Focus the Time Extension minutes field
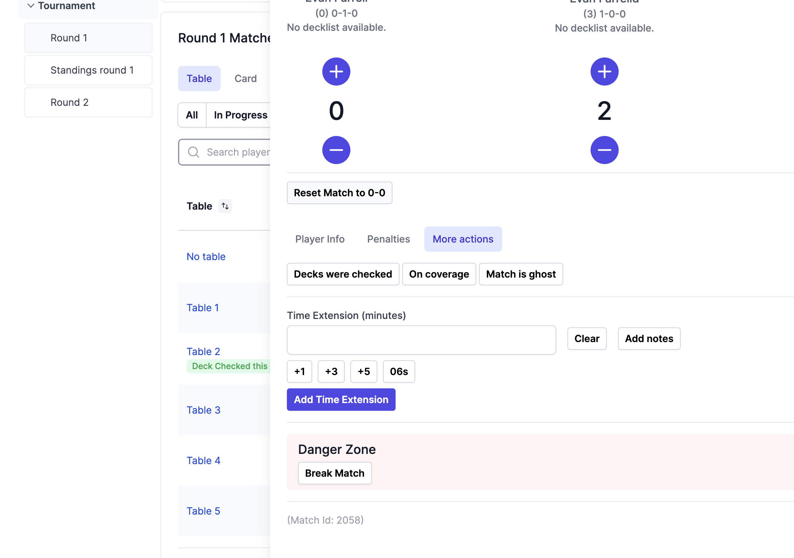 421,340
